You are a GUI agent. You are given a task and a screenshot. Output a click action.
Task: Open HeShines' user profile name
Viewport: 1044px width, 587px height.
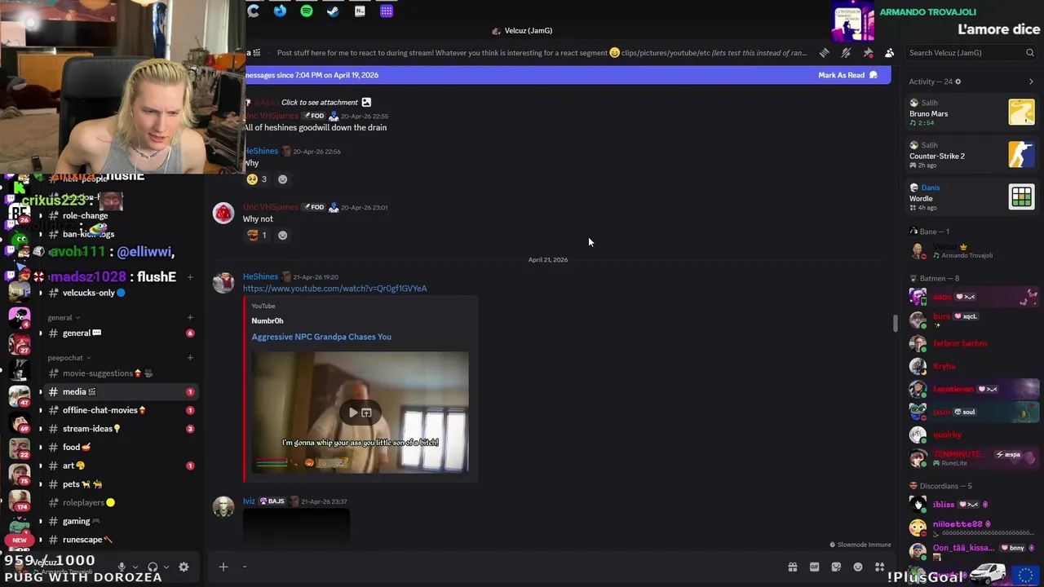[x=260, y=276]
